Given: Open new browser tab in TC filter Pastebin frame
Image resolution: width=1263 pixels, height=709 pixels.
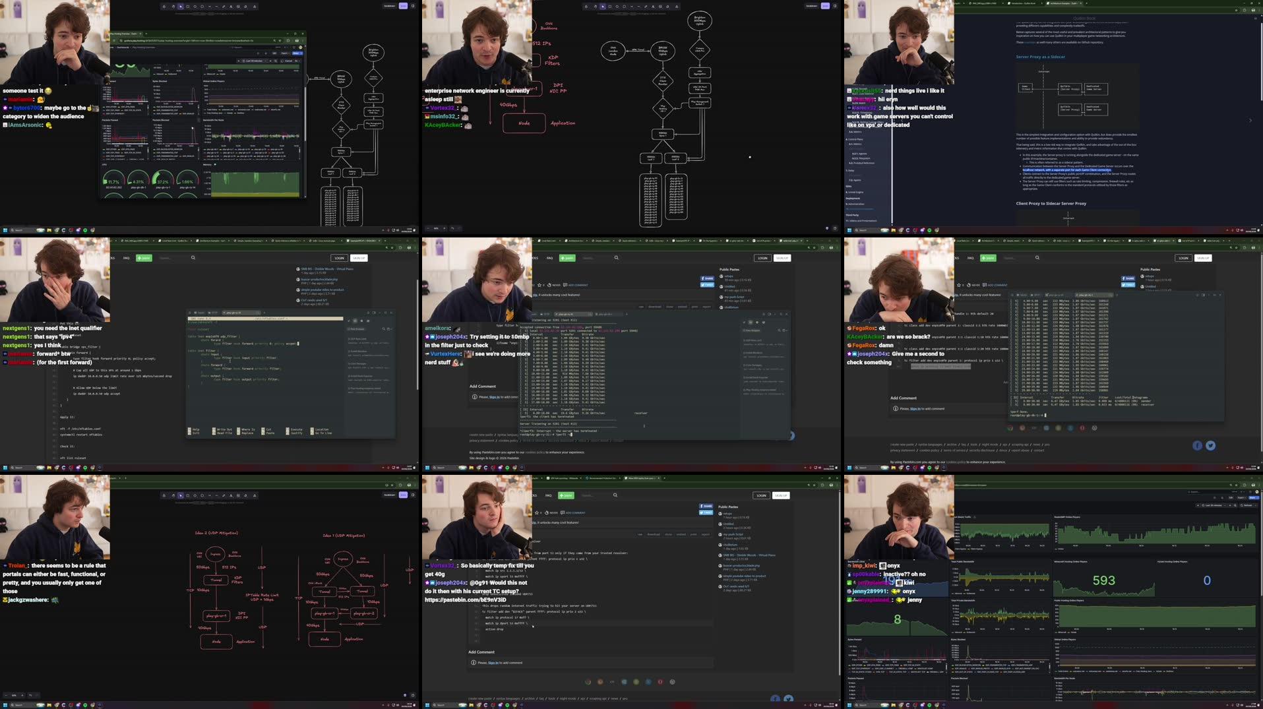Looking at the screenshot, I should (664, 478).
